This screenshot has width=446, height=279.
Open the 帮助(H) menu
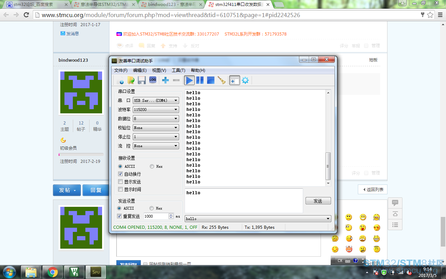coord(198,70)
